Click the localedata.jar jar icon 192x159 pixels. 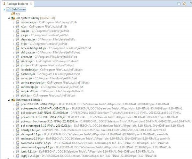[18, 70]
